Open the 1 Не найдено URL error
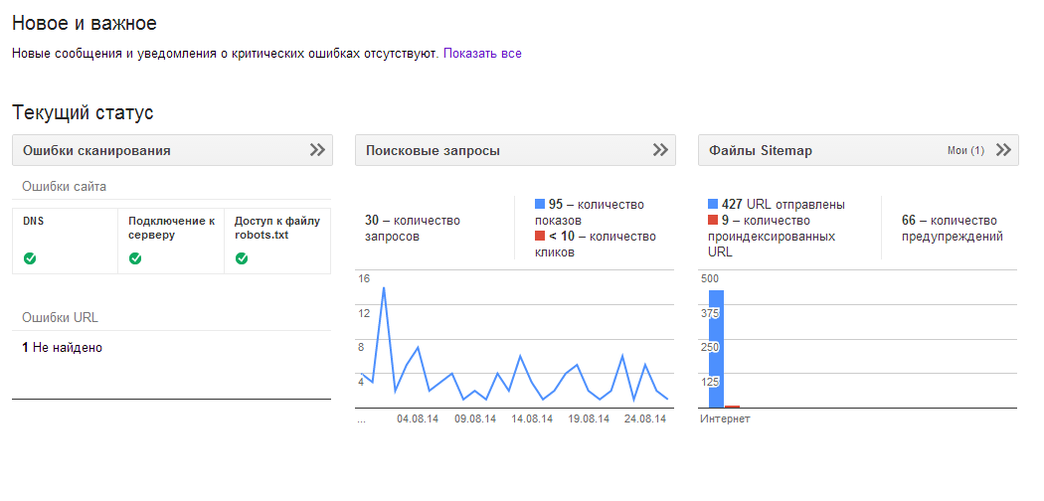 pyautogui.click(x=62, y=347)
